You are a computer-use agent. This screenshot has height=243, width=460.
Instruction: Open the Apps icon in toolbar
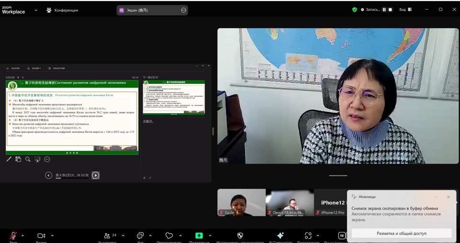point(308,235)
